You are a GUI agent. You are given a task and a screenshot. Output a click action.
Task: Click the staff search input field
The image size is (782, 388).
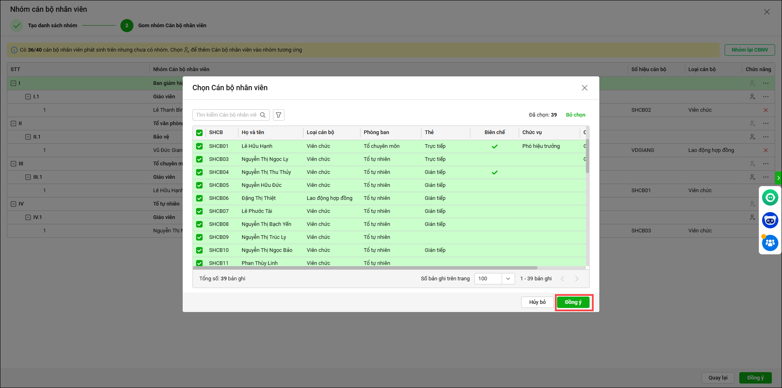pyautogui.click(x=226, y=115)
